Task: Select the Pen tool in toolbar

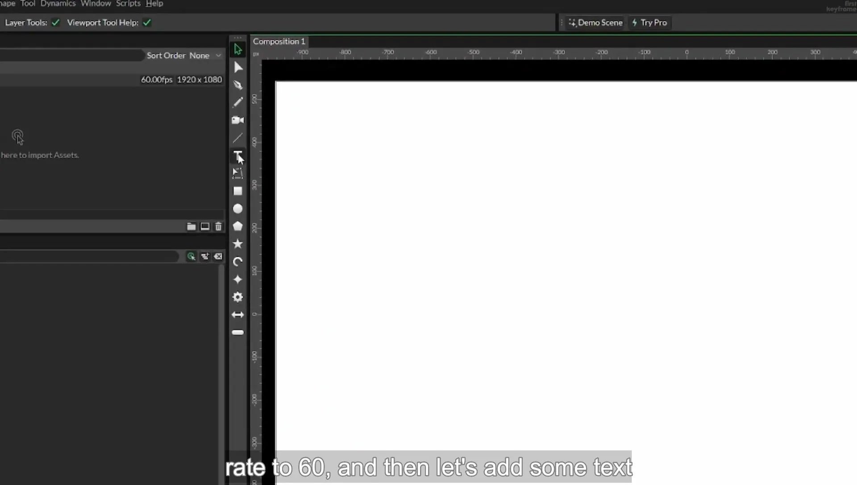Action: 238,85
